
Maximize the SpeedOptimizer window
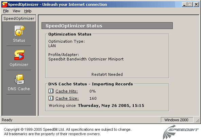190,4
